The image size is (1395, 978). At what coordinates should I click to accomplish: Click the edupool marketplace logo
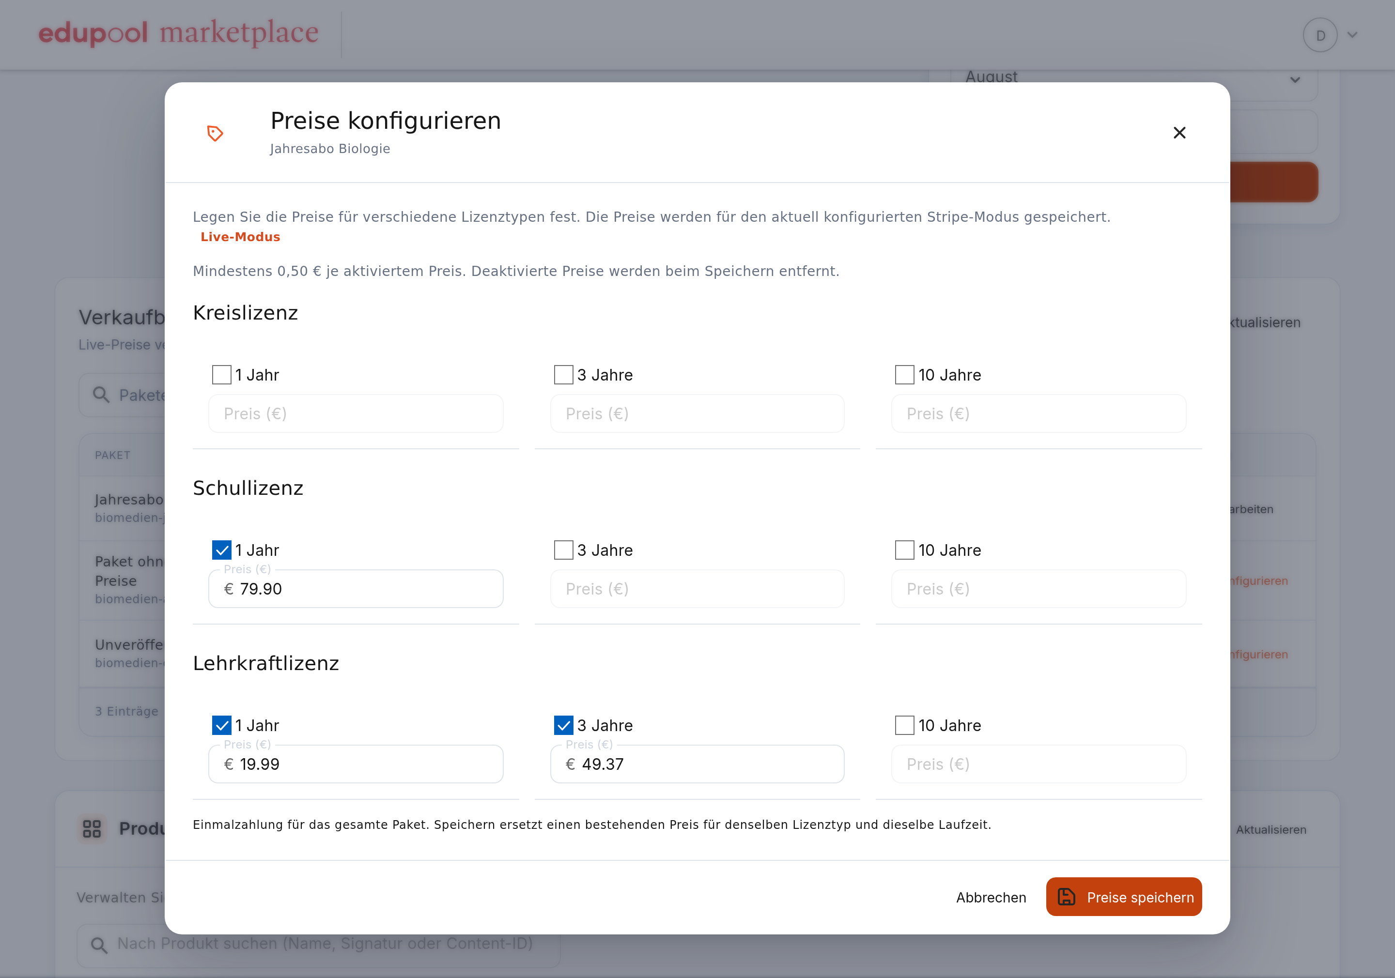pos(178,33)
